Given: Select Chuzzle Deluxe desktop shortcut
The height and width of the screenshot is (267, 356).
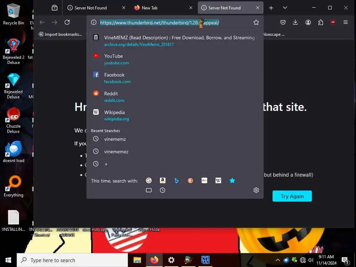Looking at the screenshot, I should 14,120.
